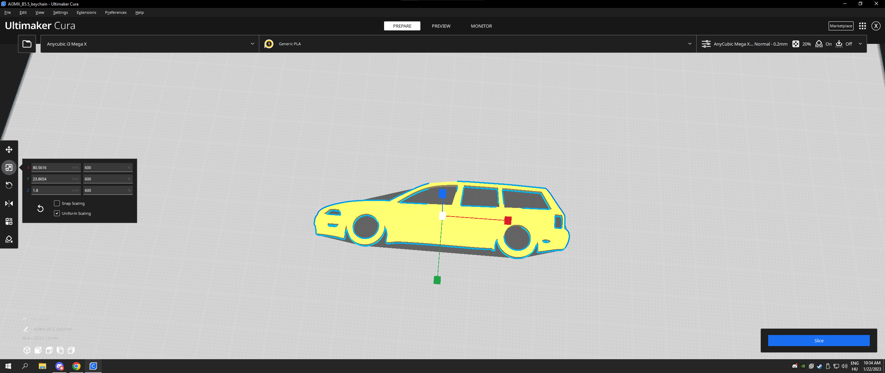This screenshot has width=885, height=373.
Task: Click the infill 20% icon
Action: pyautogui.click(x=796, y=44)
